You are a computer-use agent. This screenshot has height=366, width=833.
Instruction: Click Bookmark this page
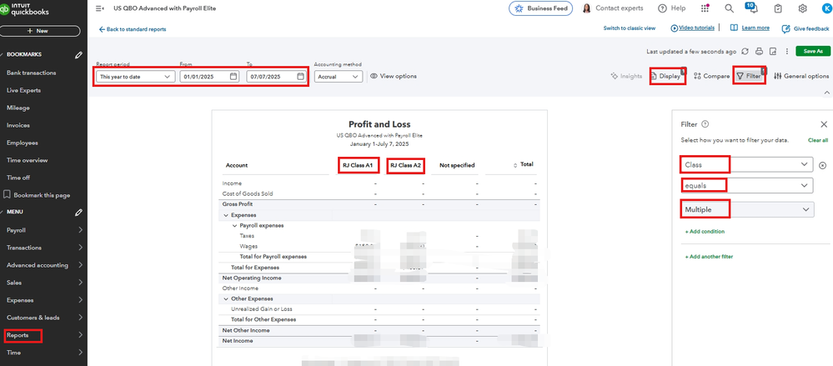(38, 195)
